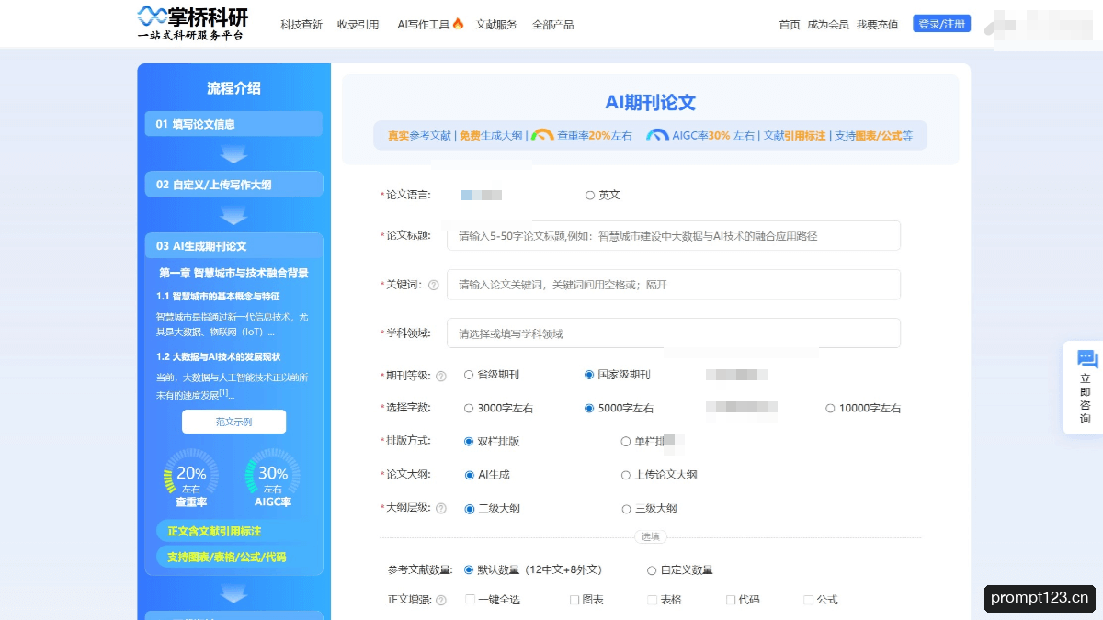Select 二级大纲 outline level
This screenshot has width=1103, height=620.
pos(469,509)
